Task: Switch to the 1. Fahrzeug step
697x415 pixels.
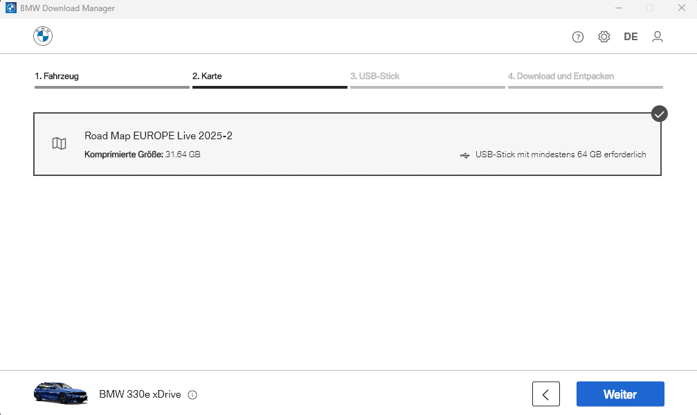Action: (57, 76)
